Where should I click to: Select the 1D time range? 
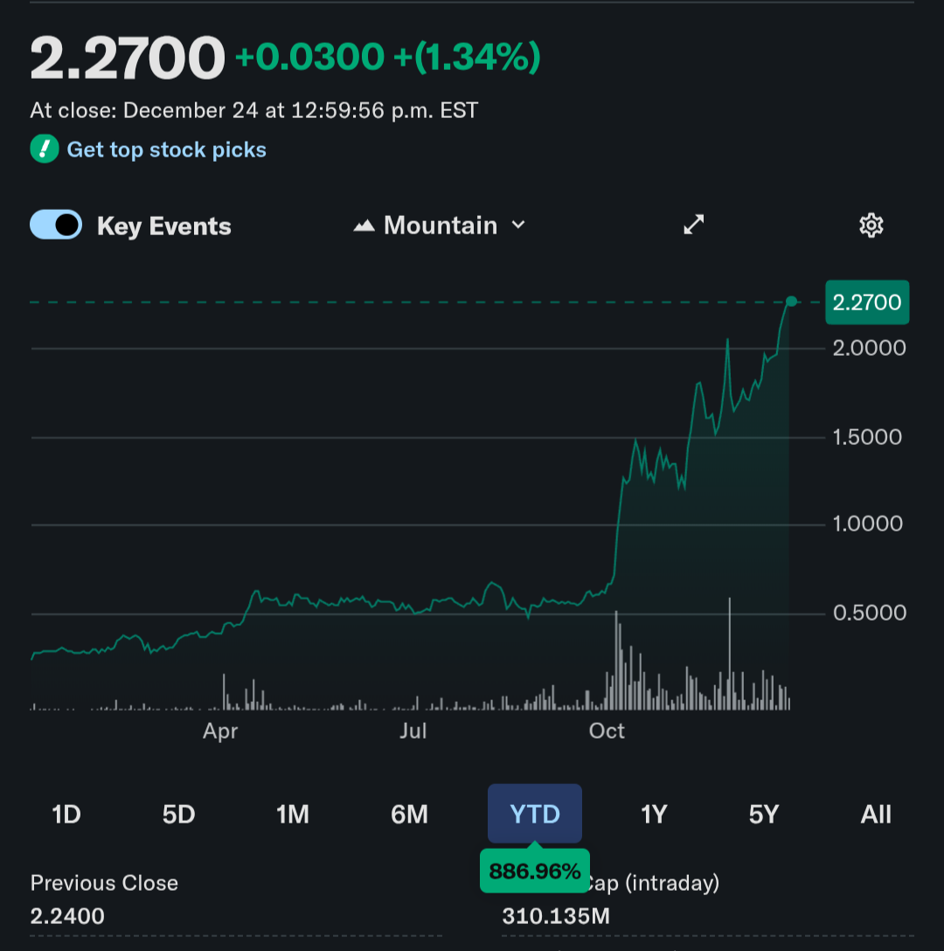click(66, 815)
